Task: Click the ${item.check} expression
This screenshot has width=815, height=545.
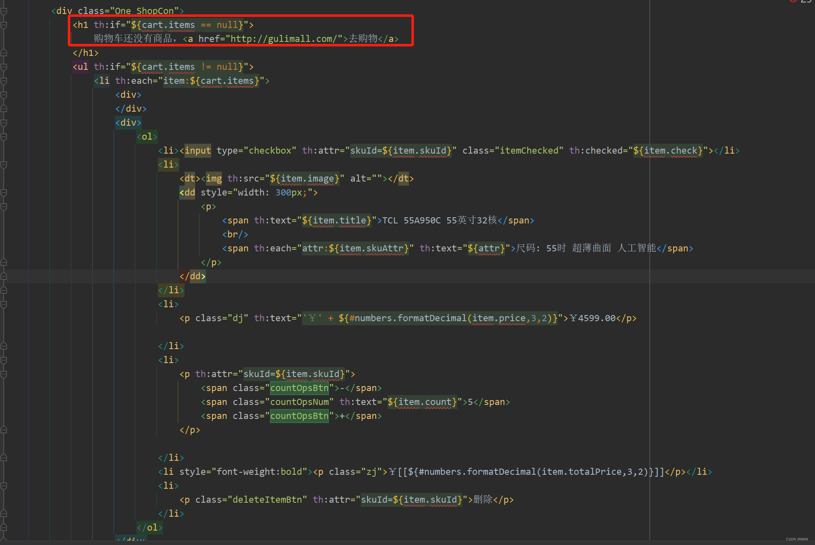Action: [668, 151]
